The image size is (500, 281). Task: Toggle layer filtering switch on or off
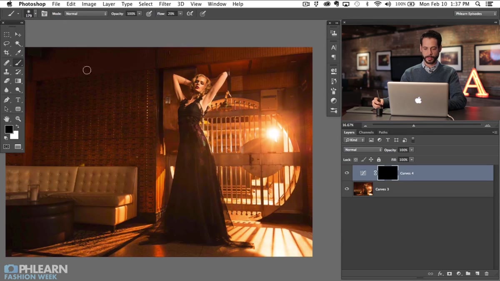pyautogui.click(x=413, y=140)
